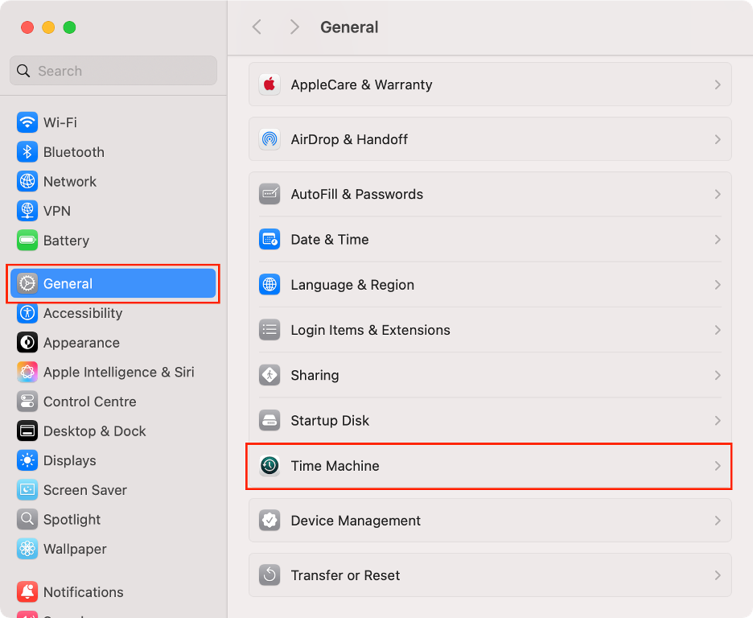Viewport: 753px width, 618px height.
Task: Expand the Sharing settings chevron
Action: pyautogui.click(x=718, y=375)
